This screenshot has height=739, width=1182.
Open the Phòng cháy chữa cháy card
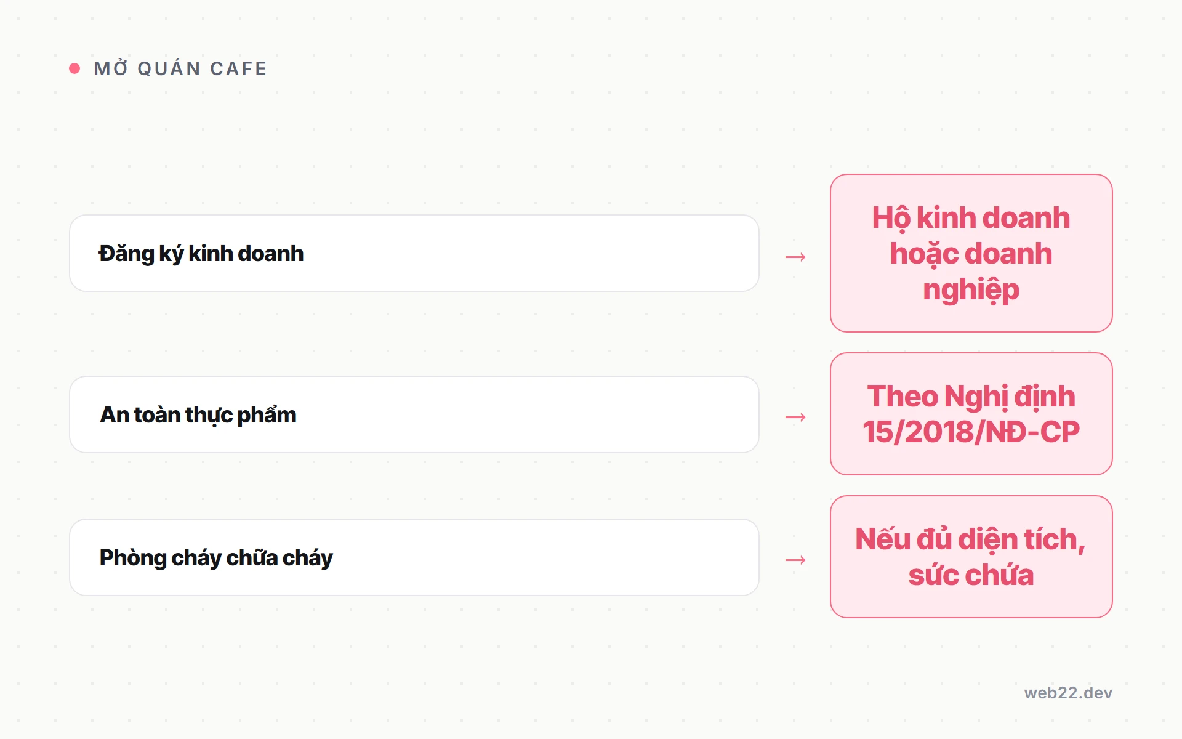coord(414,557)
